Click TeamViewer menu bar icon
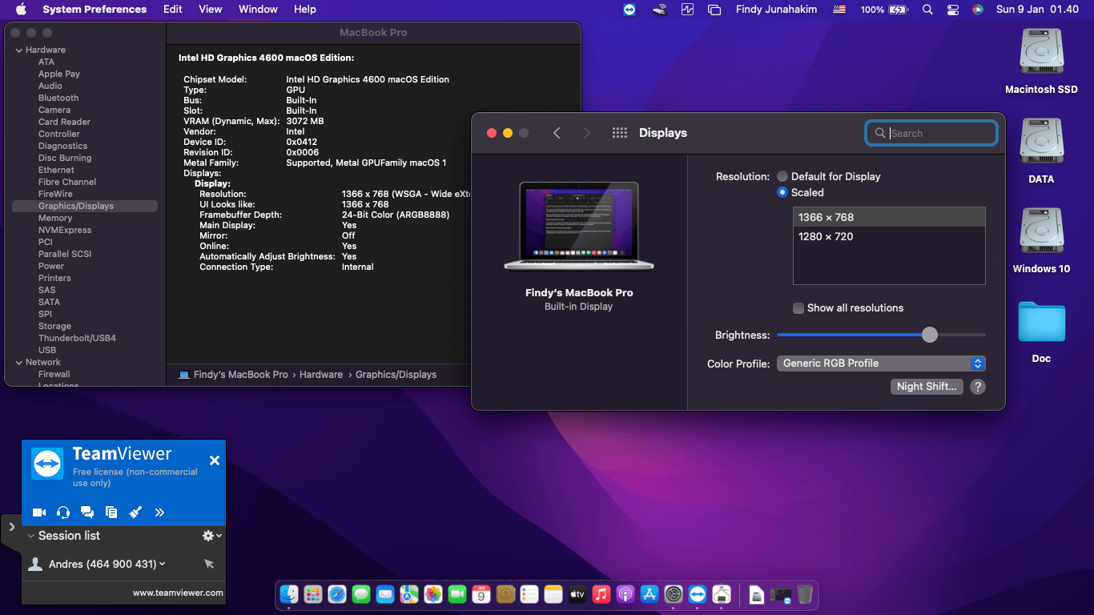Viewport: 1094px width, 615px height. tap(630, 10)
